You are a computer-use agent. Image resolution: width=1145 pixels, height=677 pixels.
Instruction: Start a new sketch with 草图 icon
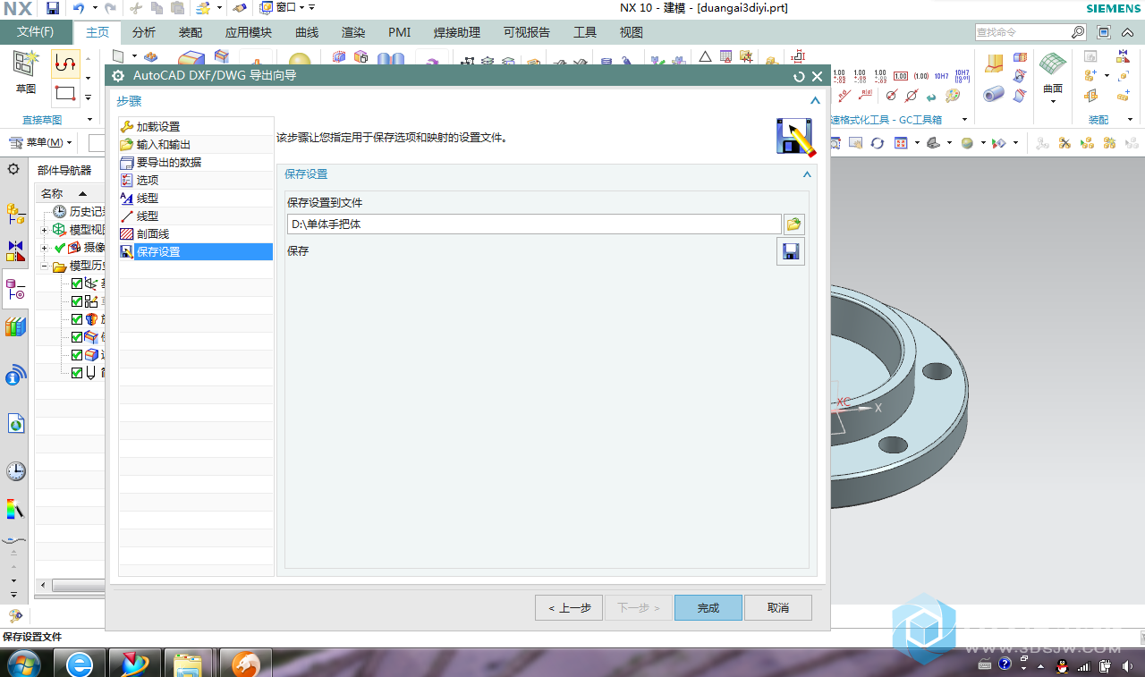(x=26, y=72)
